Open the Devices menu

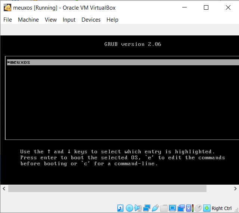[91, 20]
